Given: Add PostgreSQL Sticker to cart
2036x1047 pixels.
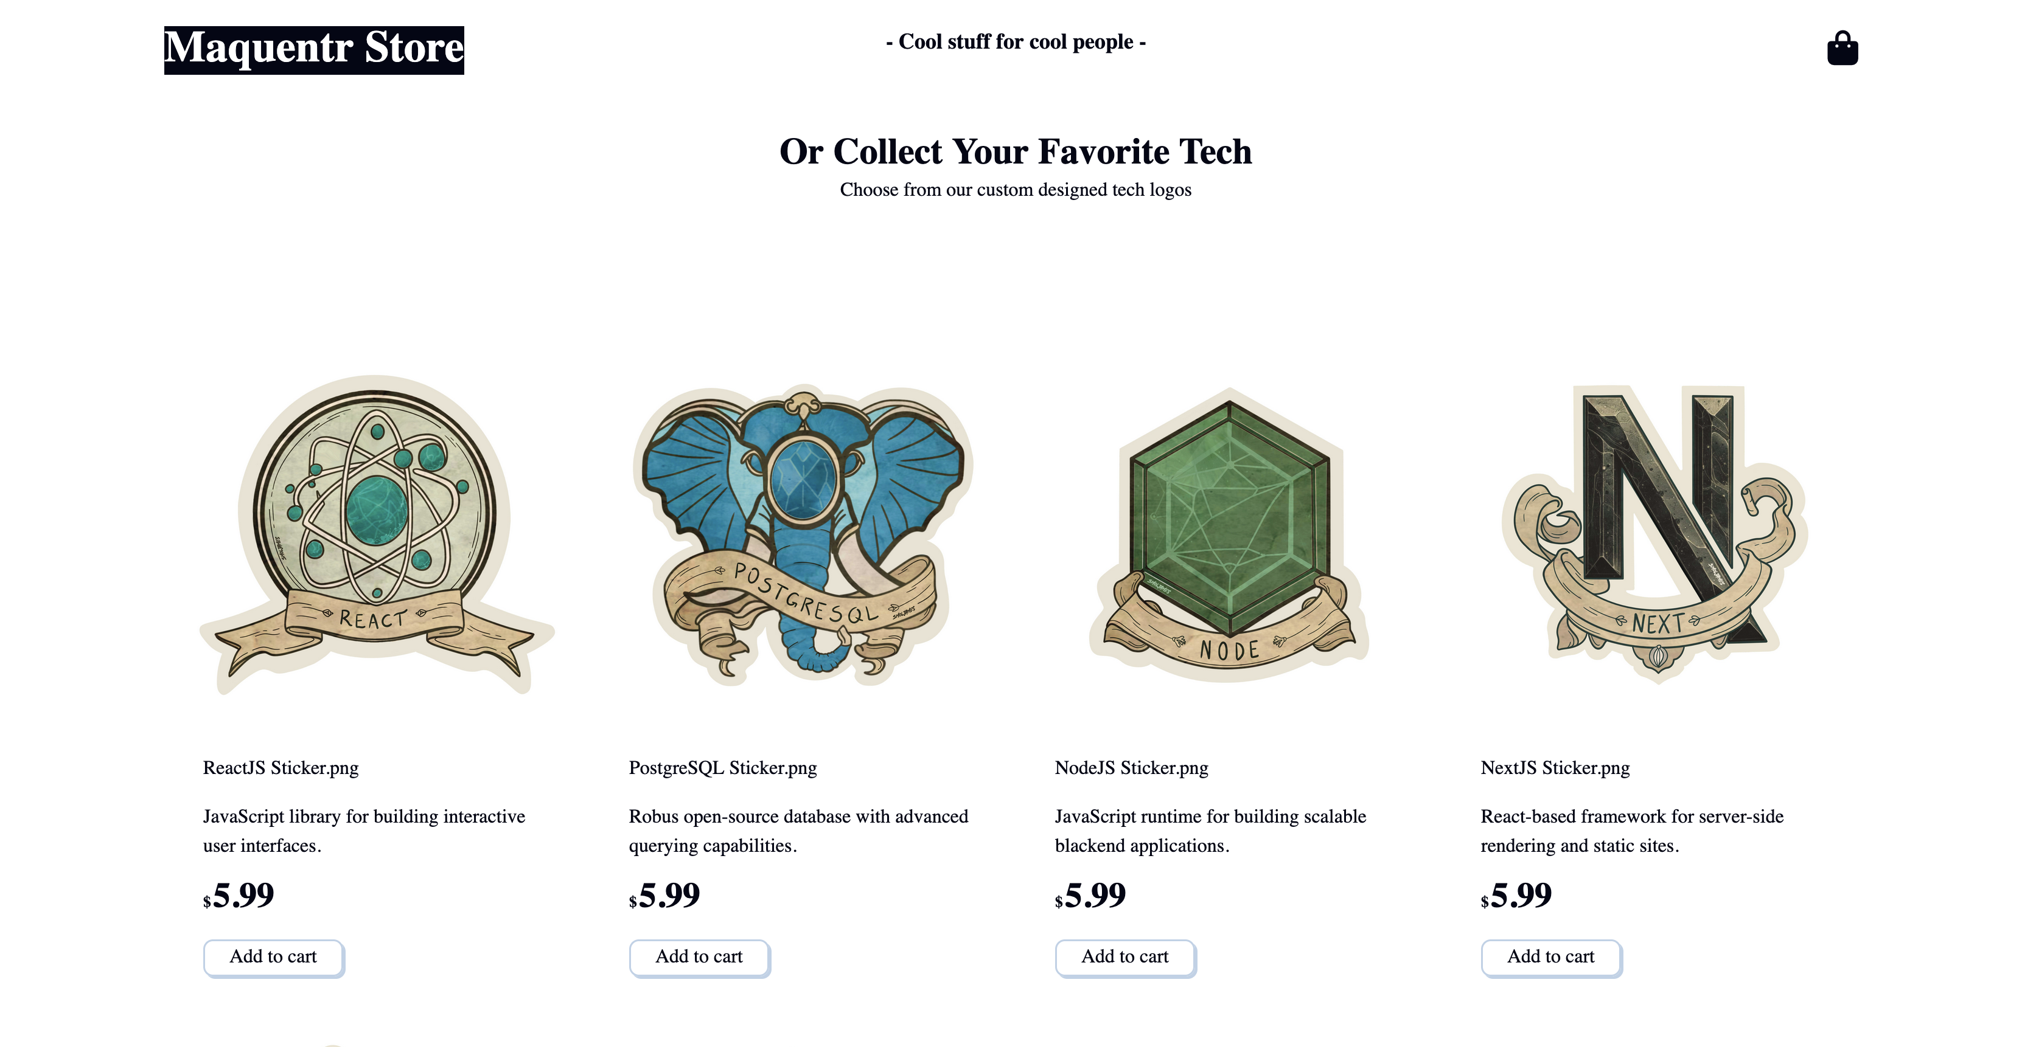Looking at the screenshot, I should [x=700, y=957].
